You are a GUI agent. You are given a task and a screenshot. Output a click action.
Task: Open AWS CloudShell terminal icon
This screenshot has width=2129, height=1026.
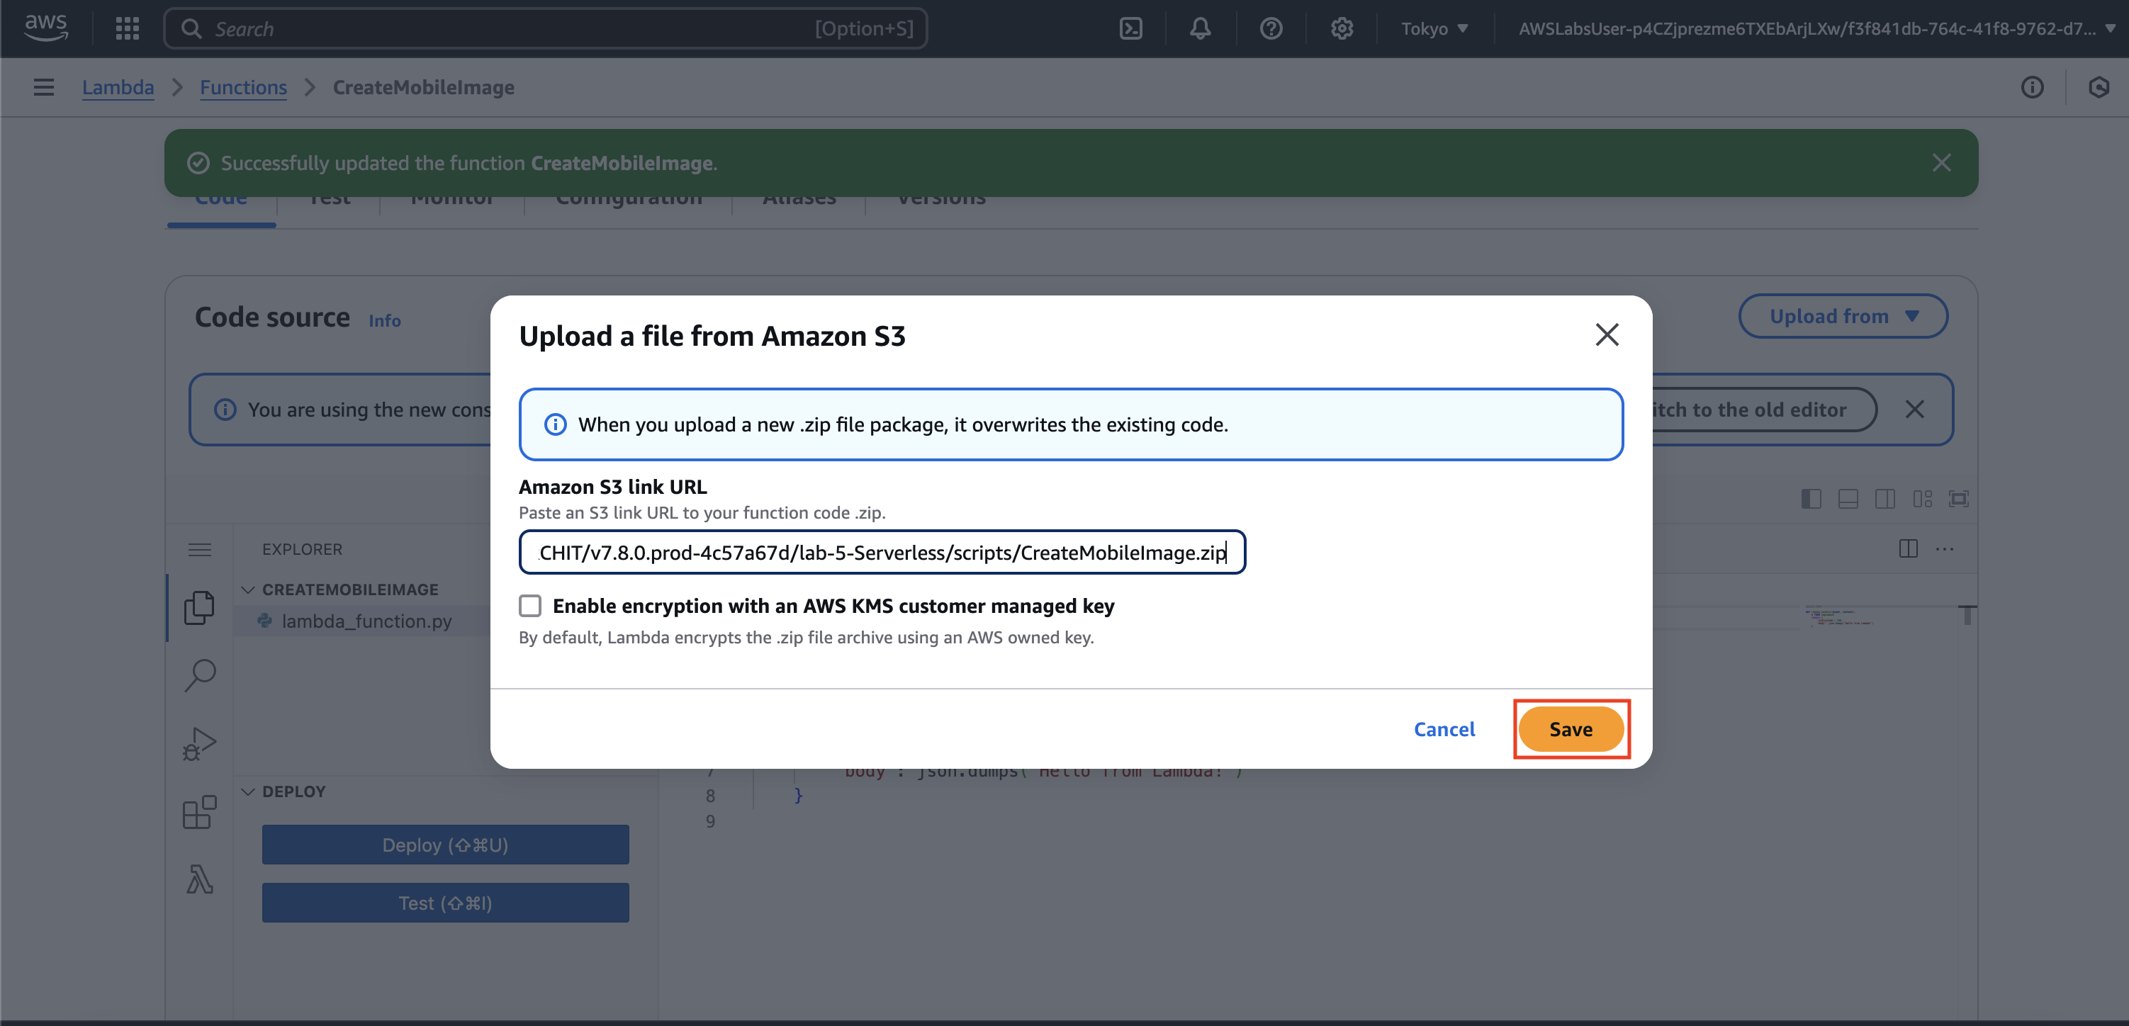1130,29
